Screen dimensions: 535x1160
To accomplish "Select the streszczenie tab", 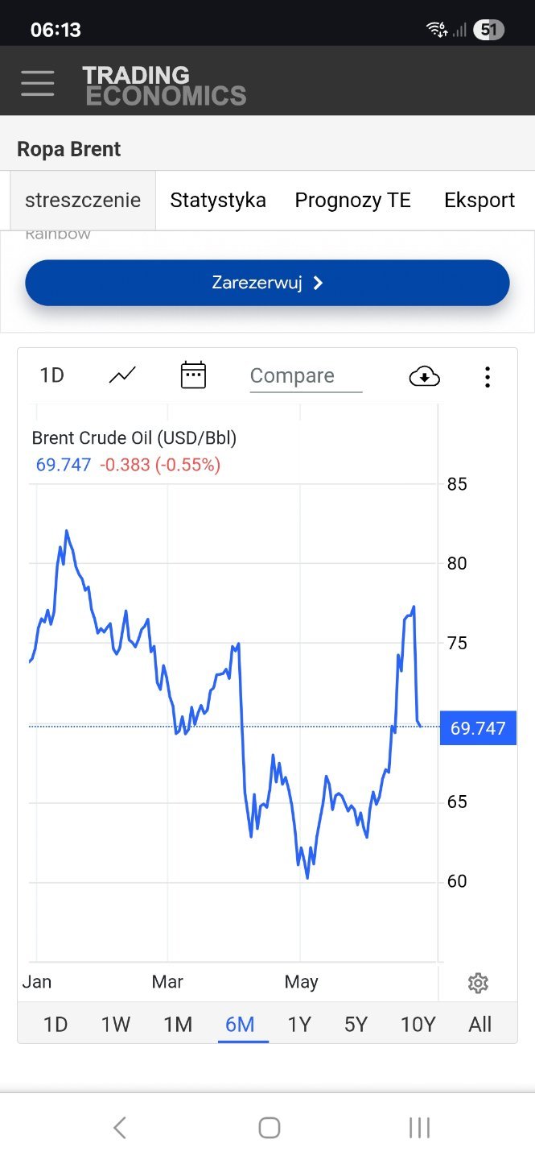I will [83, 201].
